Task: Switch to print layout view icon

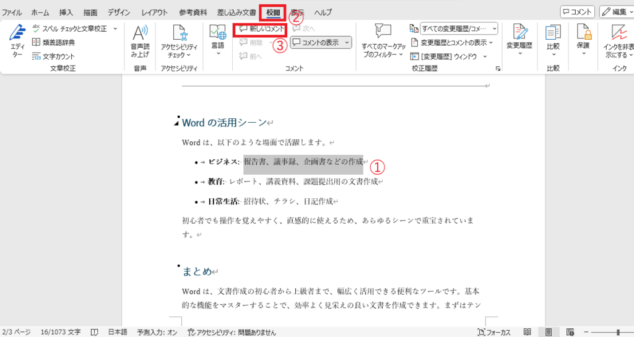Action: [x=549, y=332]
